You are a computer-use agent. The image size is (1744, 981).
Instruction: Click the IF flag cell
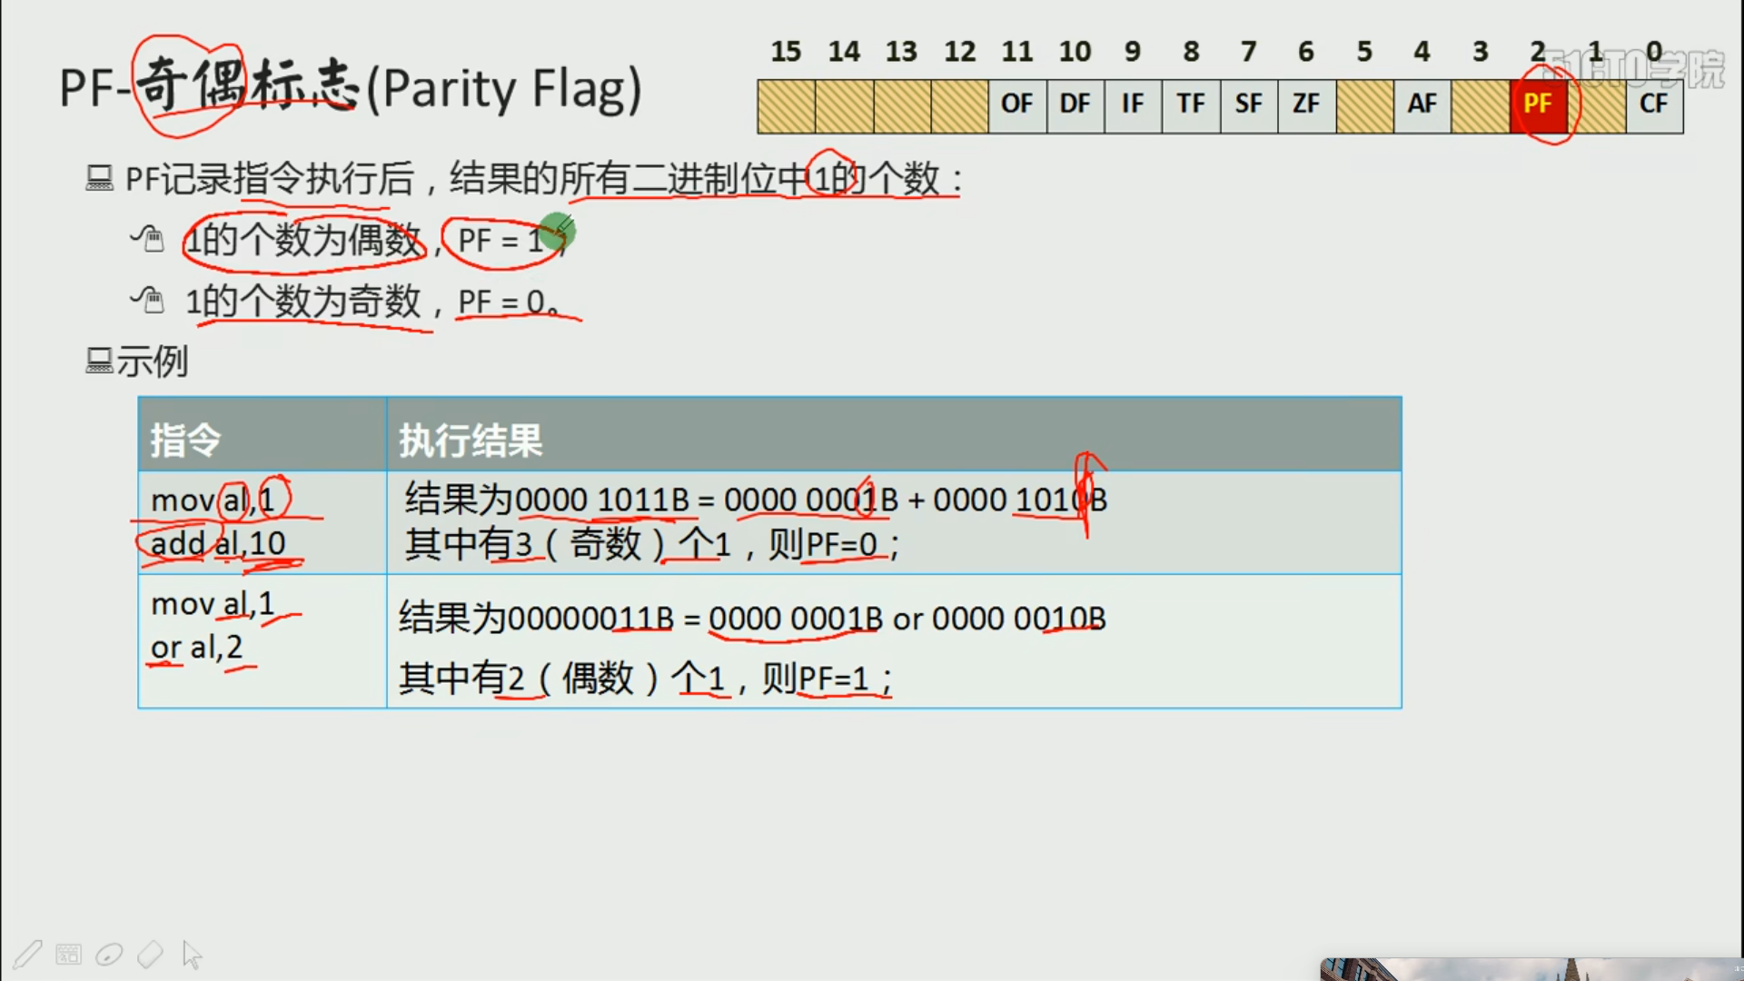pyautogui.click(x=1132, y=104)
